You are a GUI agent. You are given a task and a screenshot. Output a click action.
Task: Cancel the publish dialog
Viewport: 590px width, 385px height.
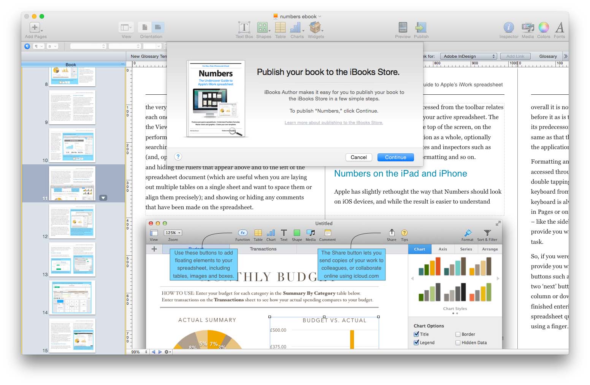(358, 157)
